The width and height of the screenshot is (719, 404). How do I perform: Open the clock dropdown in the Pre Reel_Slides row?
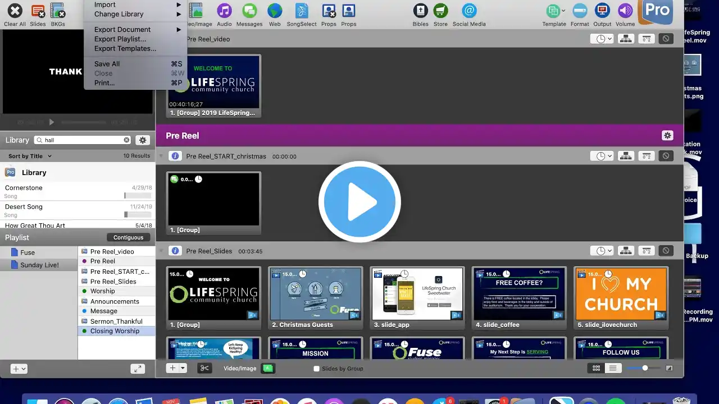[x=602, y=251]
